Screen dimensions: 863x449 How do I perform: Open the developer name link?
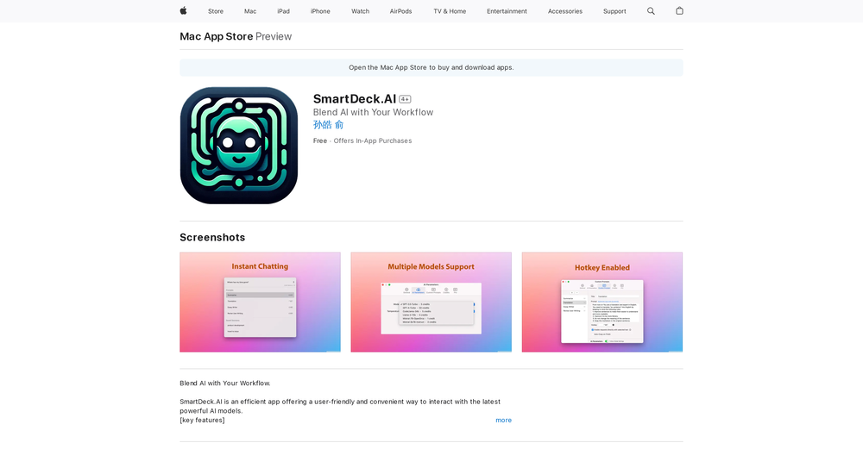click(x=328, y=125)
